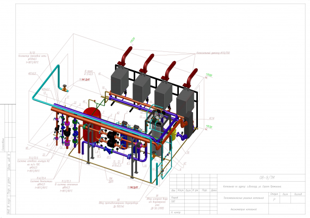Viewport: 310px width, 218px height.
Task: Select the green elevation mark above leftmost chimney
Action: (x=133, y=40)
